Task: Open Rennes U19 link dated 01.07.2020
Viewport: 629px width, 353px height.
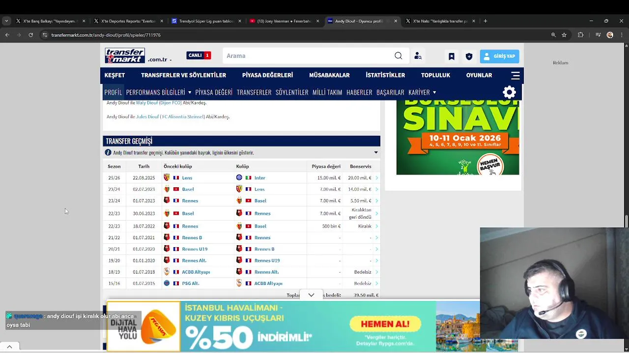Action: point(195,249)
